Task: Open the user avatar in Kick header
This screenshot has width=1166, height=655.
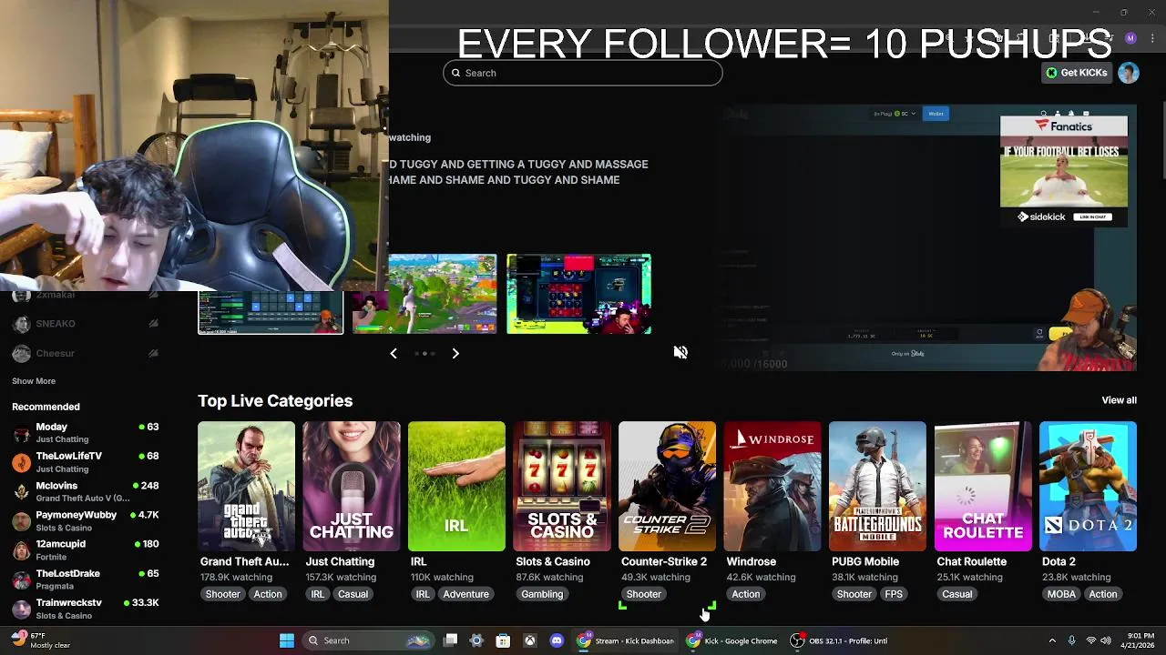Action: [x=1129, y=73]
